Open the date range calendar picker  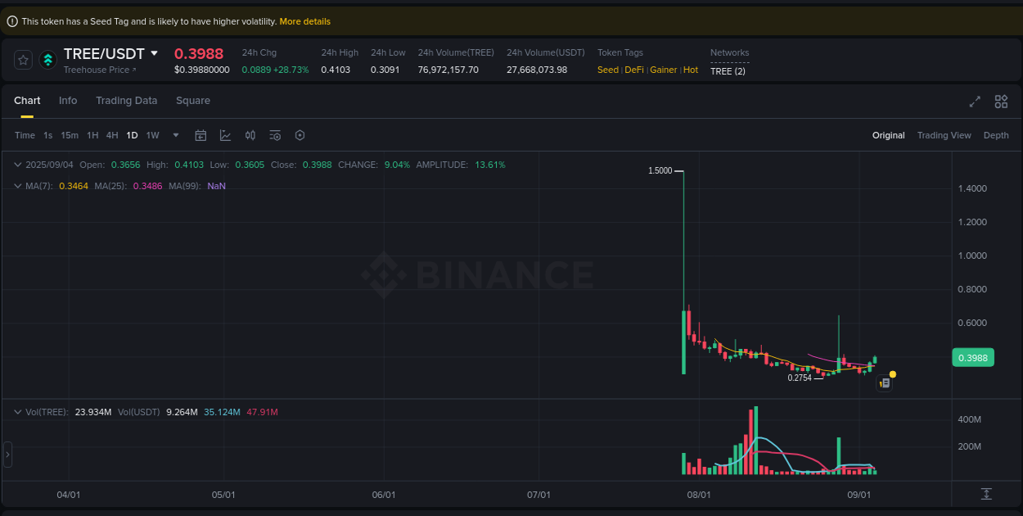tap(201, 134)
